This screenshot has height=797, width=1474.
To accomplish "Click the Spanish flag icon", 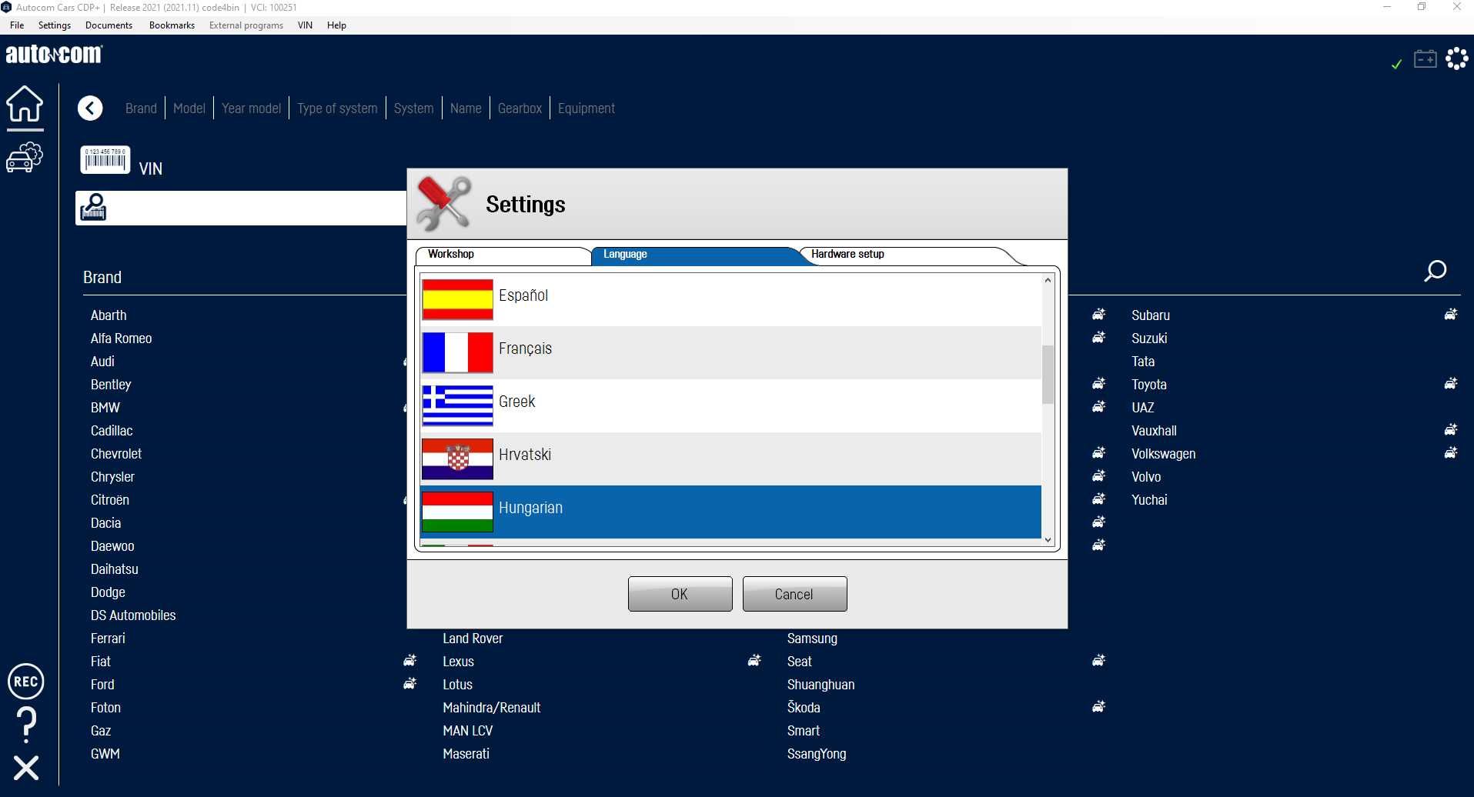I will click(x=457, y=299).
